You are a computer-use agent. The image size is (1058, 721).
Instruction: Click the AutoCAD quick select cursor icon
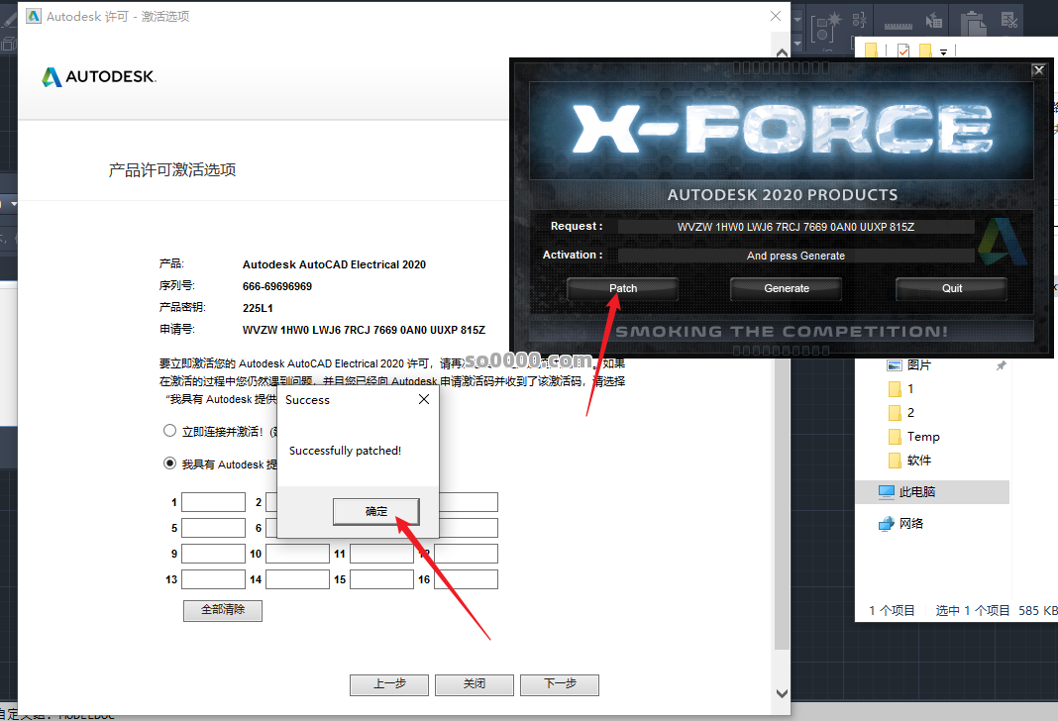[934, 21]
